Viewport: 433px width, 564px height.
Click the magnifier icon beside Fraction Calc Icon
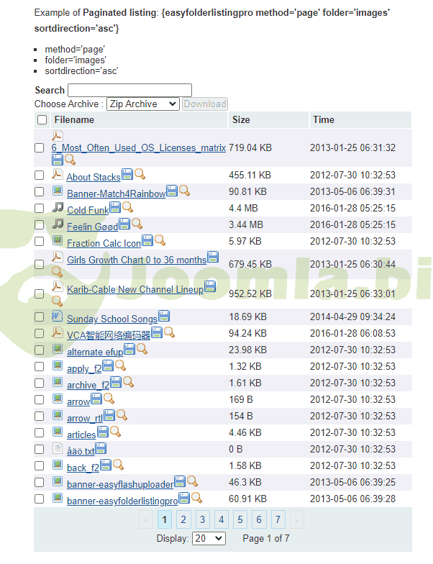[160, 240]
